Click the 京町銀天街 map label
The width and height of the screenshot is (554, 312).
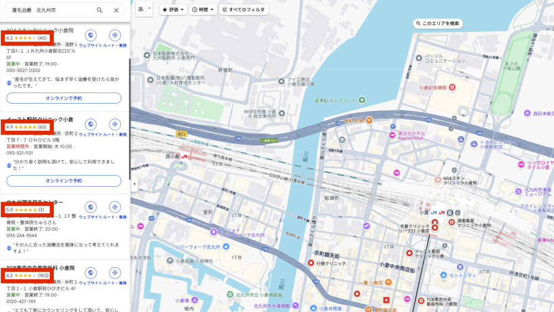tap(326, 254)
